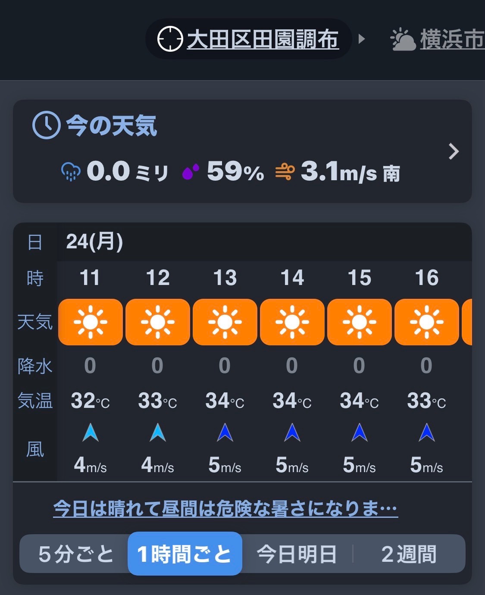Open the 2週間 forecast tab

(x=409, y=554)
